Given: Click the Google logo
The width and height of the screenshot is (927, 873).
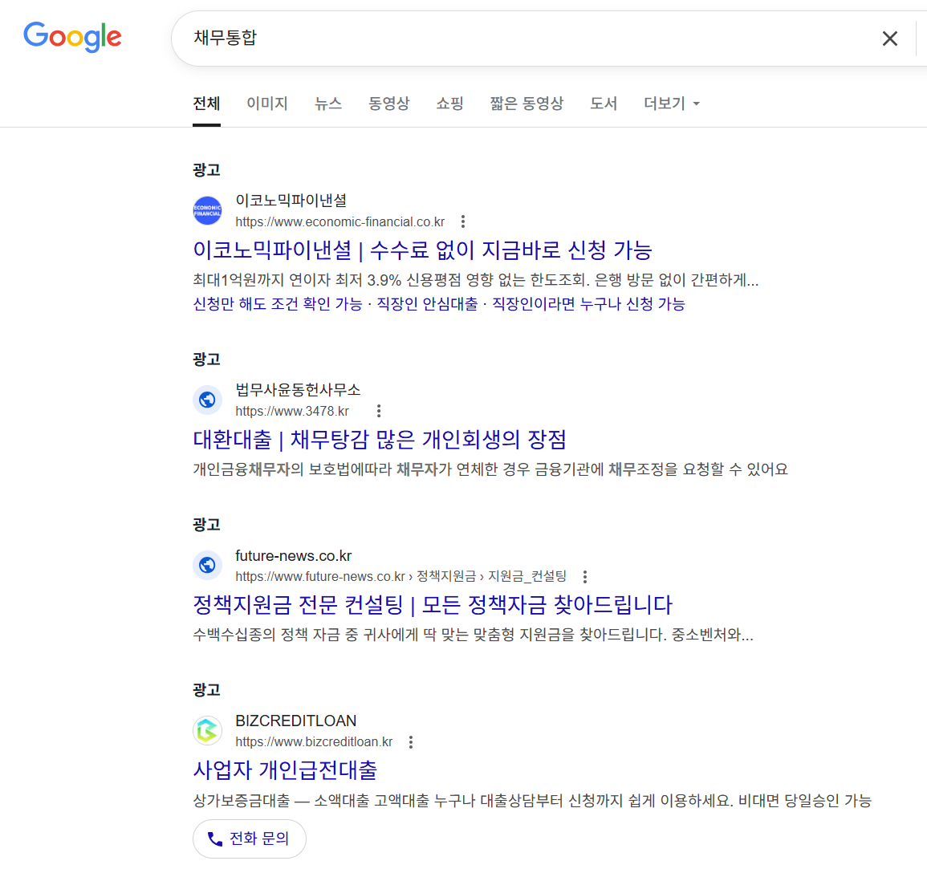Looking at the screenshot, I should (73, 37).
